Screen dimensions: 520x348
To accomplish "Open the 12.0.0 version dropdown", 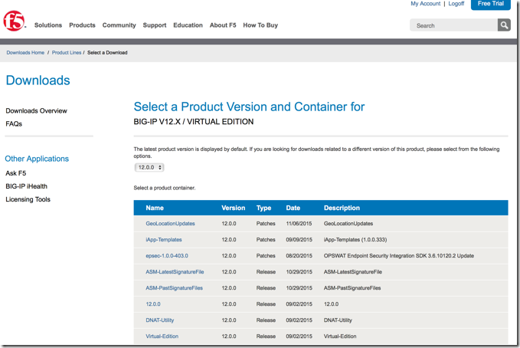I will click(149, 167).
